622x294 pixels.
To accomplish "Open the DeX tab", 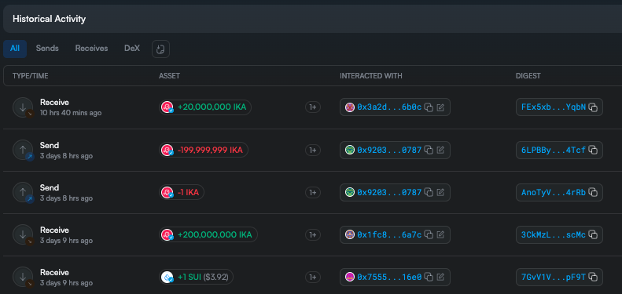I will [x=132, y=49].
